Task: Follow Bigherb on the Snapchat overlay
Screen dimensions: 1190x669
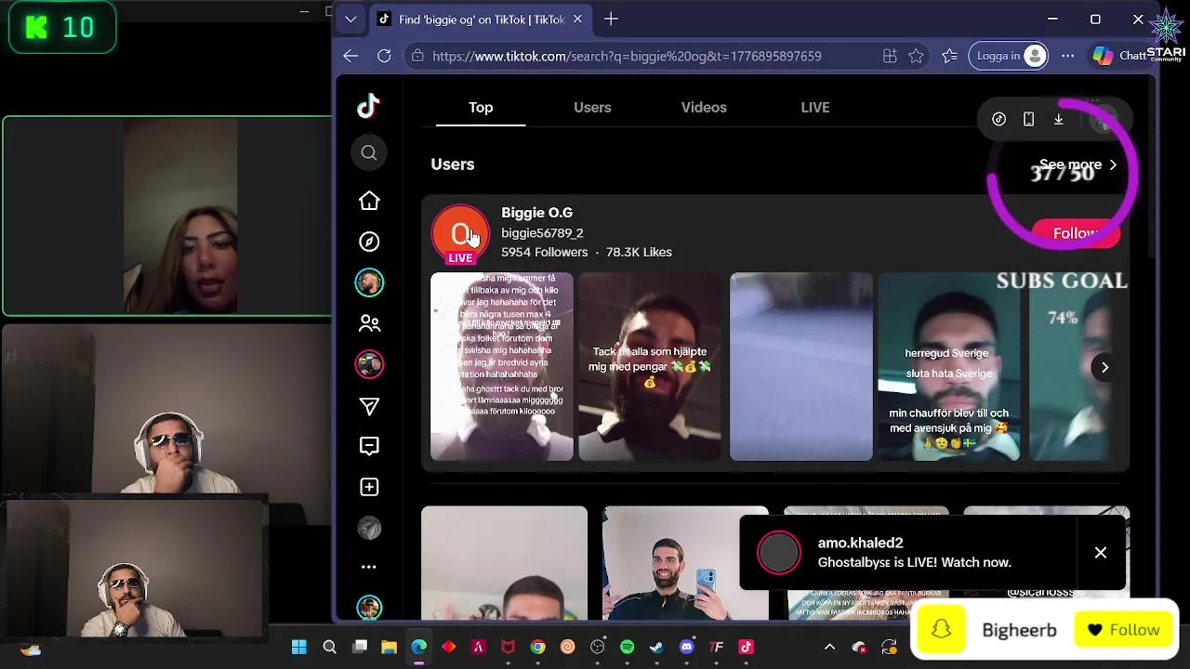Action: [1124, 630]
